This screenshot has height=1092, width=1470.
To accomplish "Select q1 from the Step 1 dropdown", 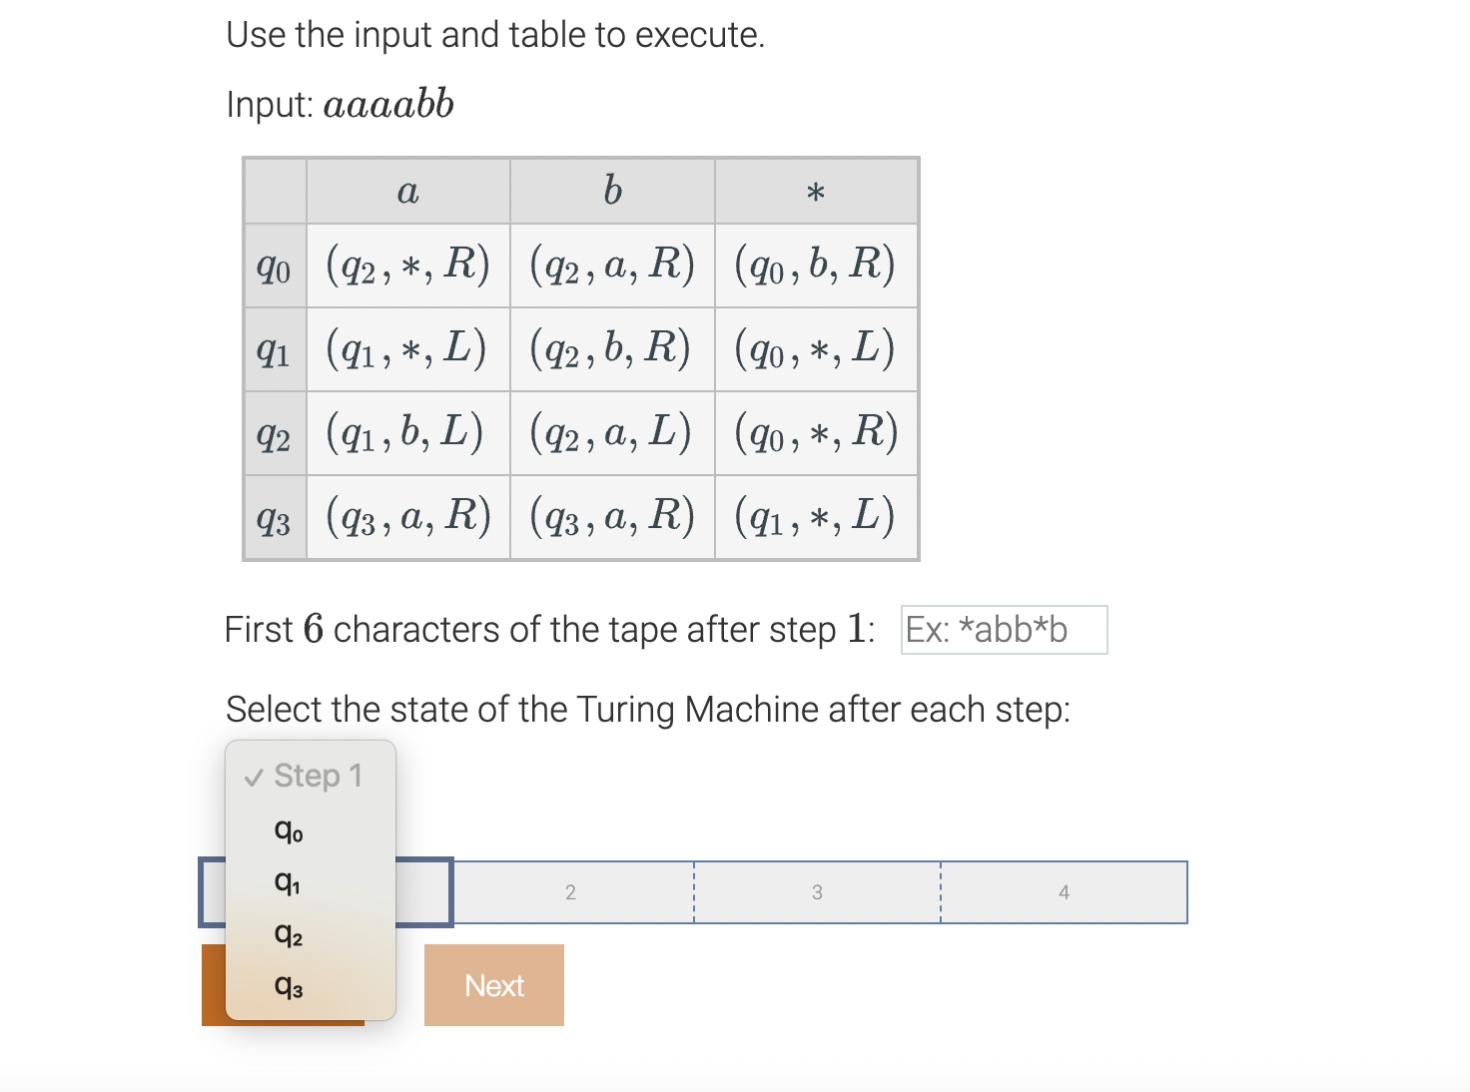I will point(288,882).
